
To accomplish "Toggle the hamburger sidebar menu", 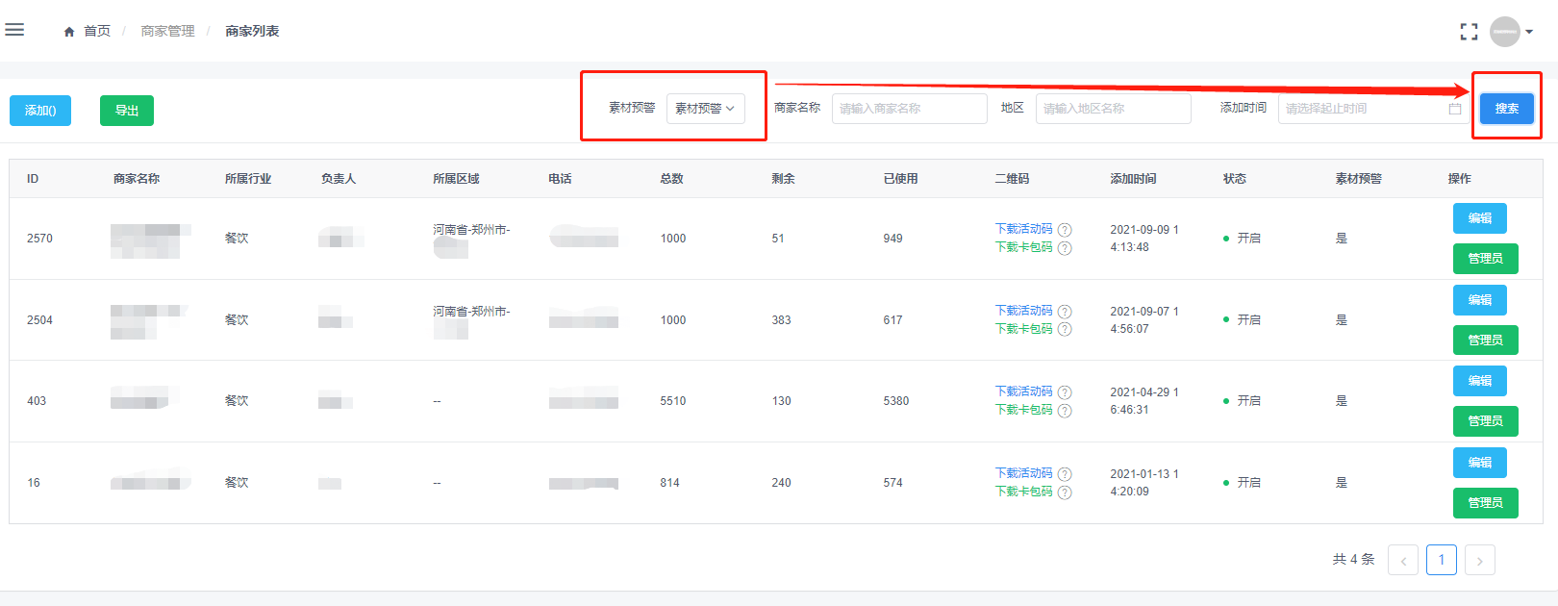I will pos(14,30).
